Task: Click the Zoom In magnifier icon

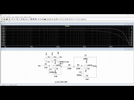Action: (17, 19)
